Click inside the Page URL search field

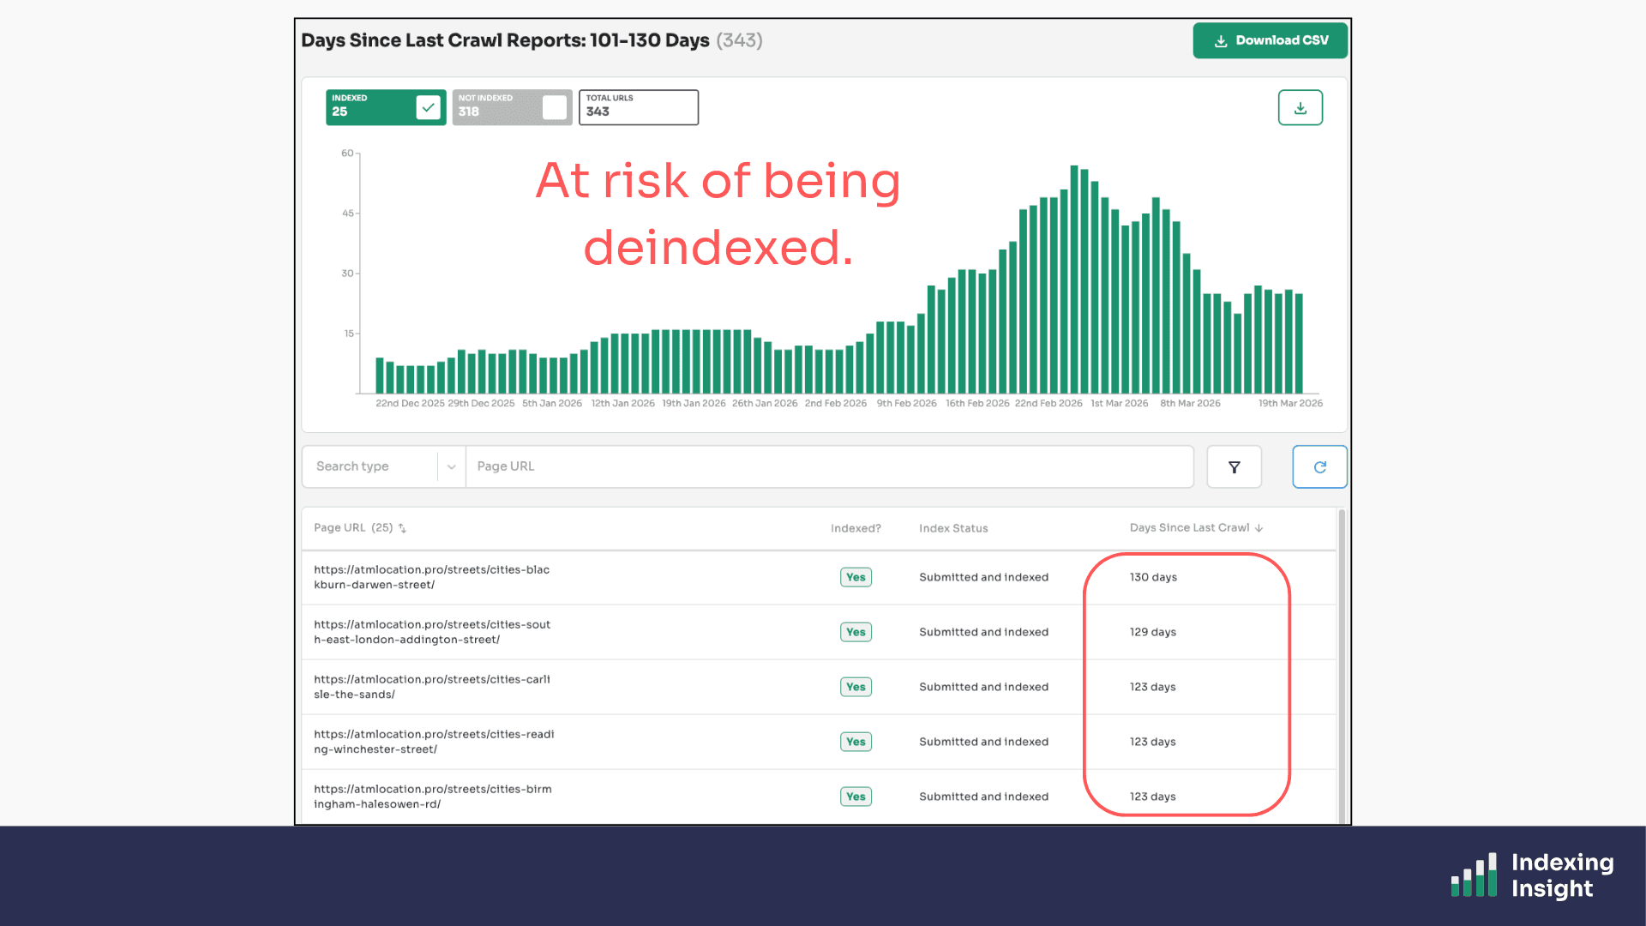(x=828, y=466)
